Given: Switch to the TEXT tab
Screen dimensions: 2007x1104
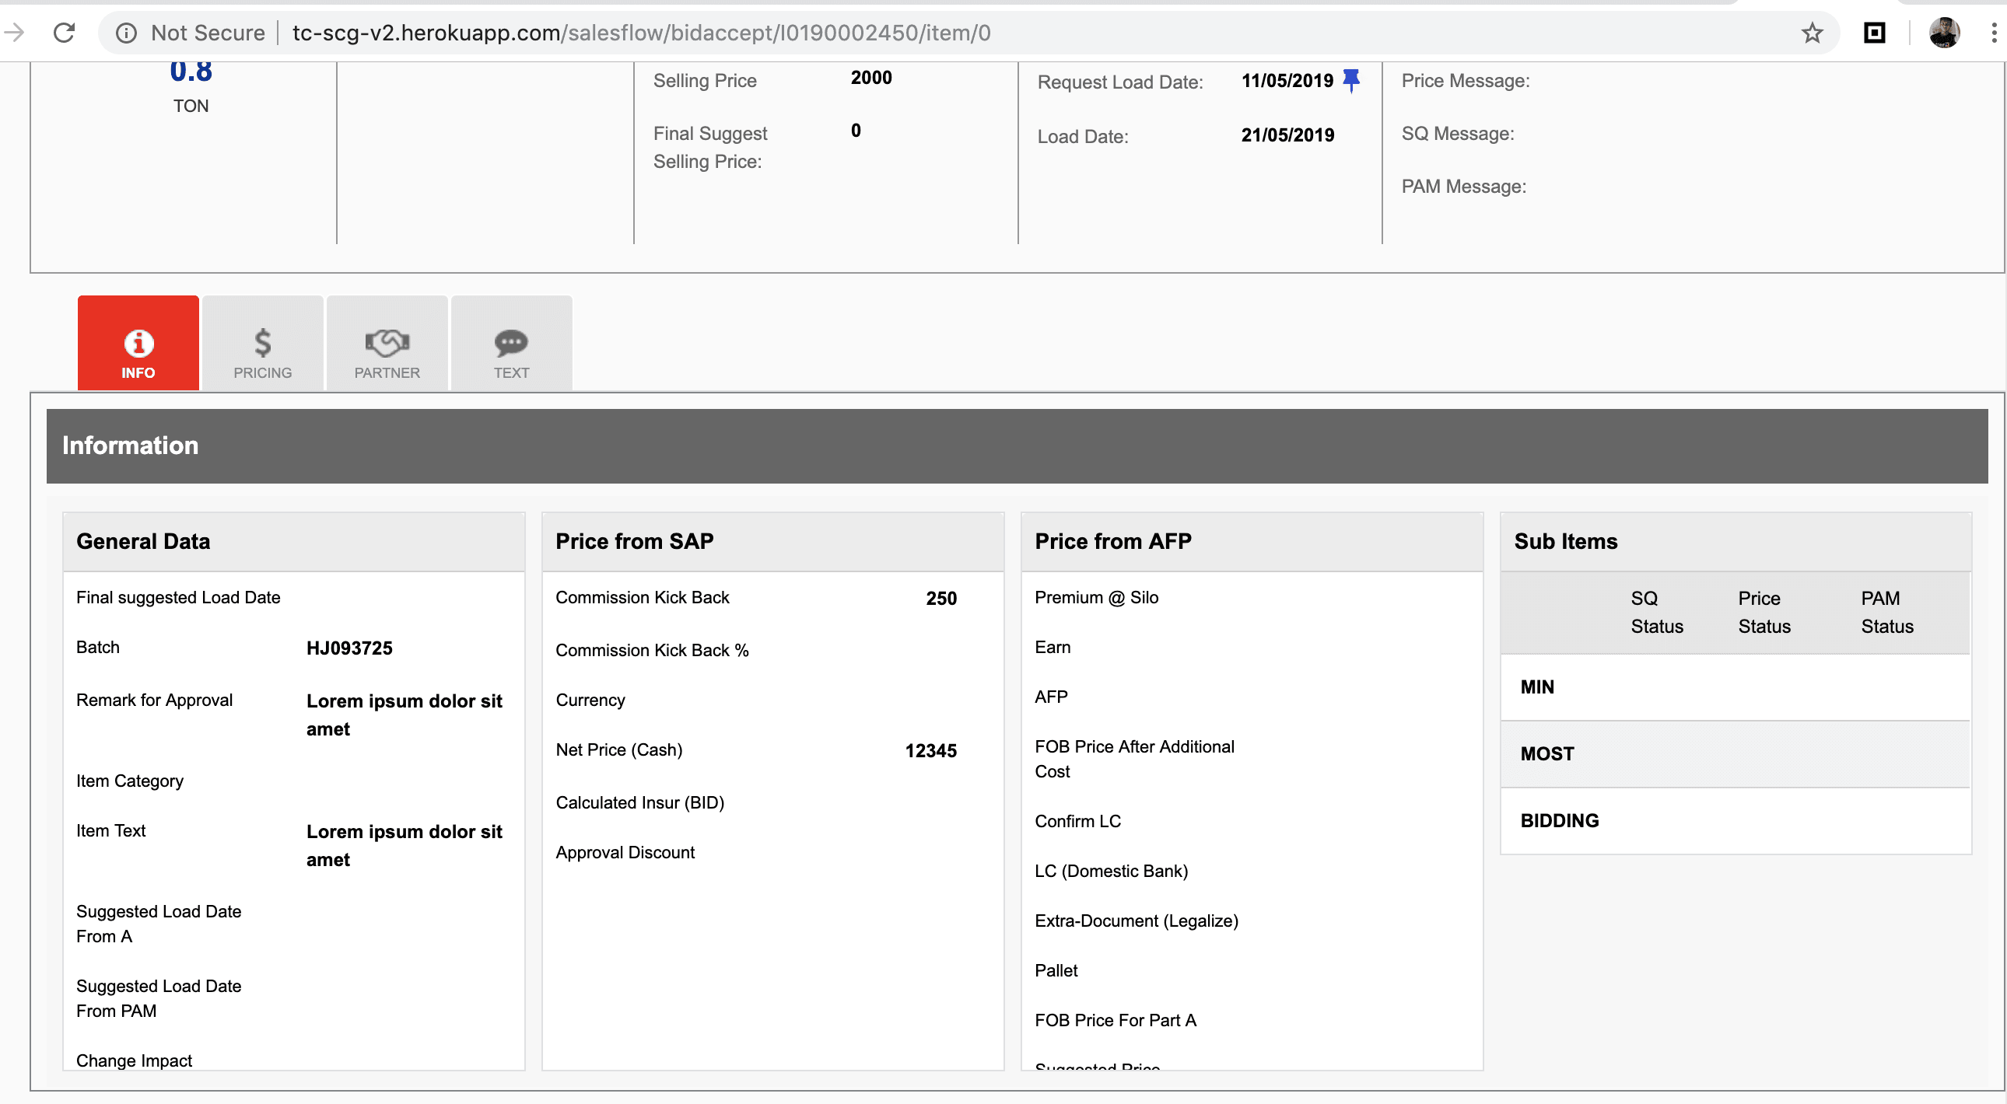Looking at the screenshot, I should click(511, 344).
